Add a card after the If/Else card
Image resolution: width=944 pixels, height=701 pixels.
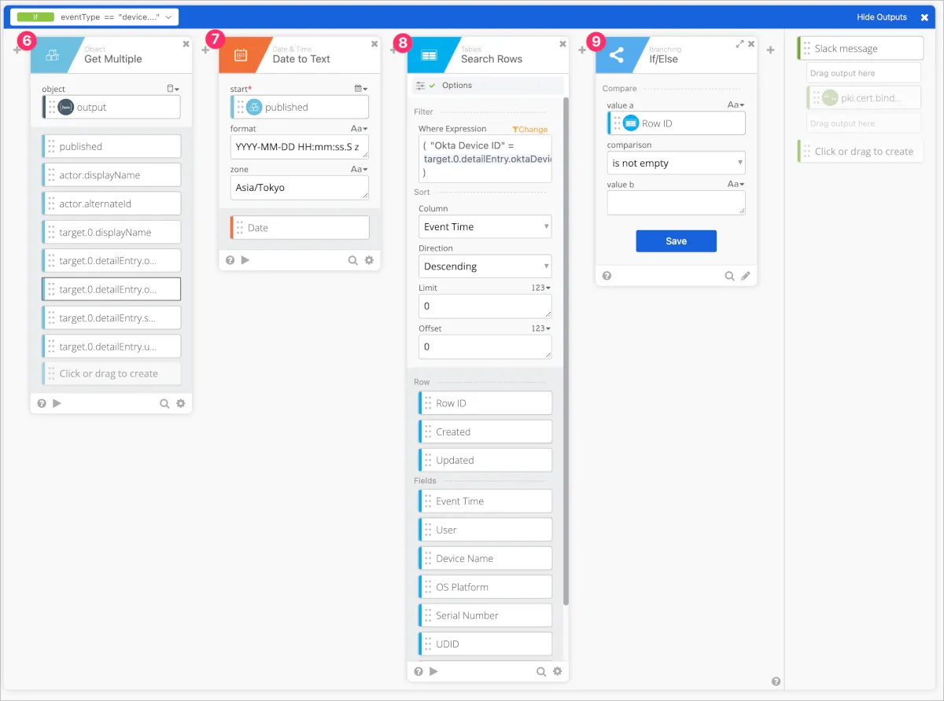pos(770,50)
